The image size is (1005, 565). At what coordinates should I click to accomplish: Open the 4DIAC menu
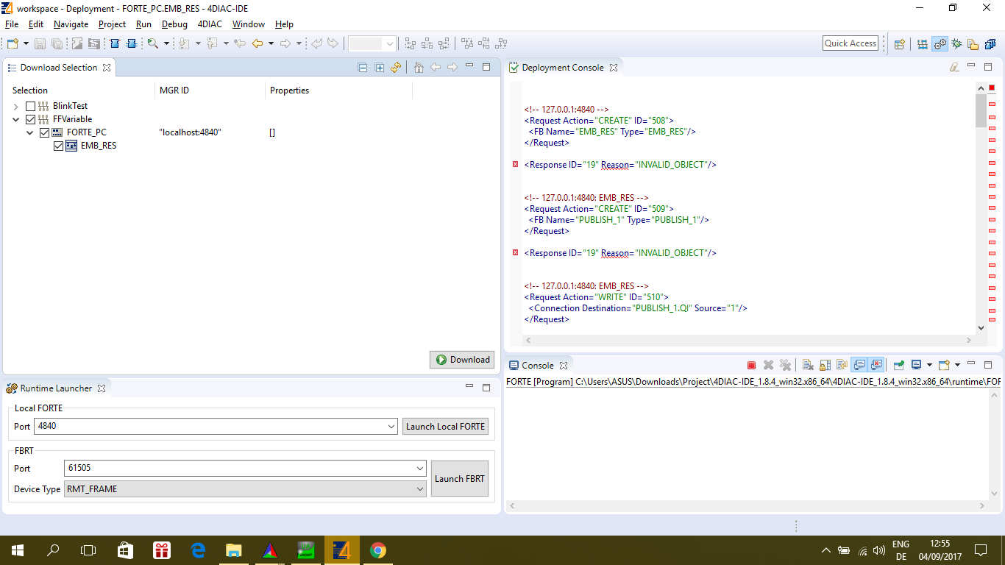tap(210, 24)
